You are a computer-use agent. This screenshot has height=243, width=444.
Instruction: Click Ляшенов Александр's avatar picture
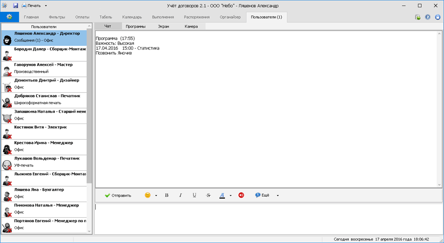(7, 40)
